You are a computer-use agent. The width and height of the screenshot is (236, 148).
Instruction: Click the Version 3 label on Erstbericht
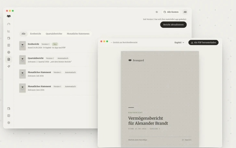(x=45, y=44)
